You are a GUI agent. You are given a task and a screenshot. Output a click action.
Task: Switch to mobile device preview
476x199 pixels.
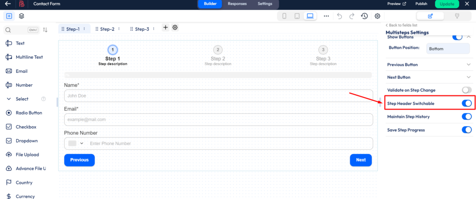click(284, 16)
